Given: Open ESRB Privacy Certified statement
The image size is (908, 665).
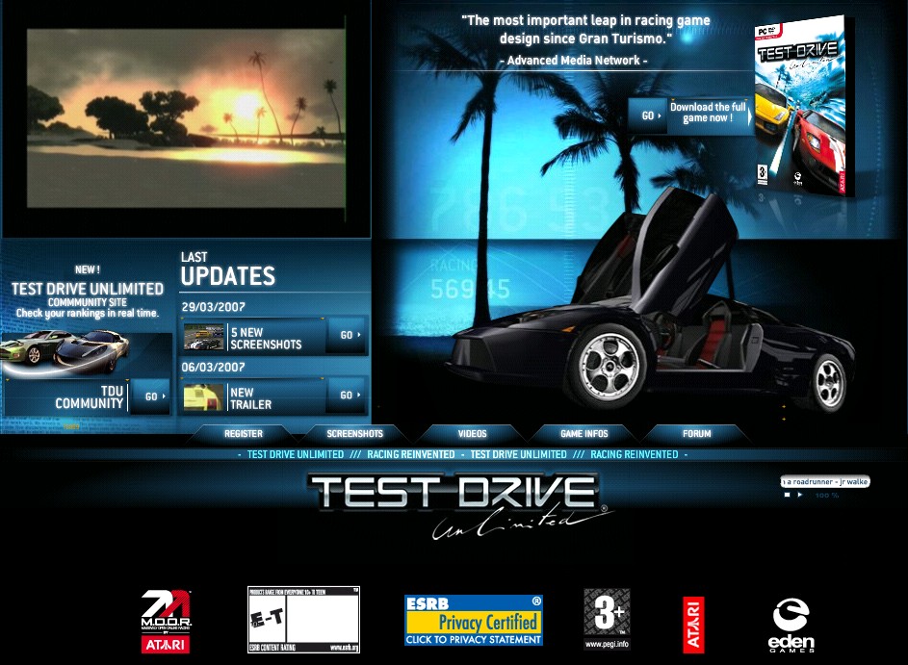Looking at the screenshot, I should tap(474, 621).
